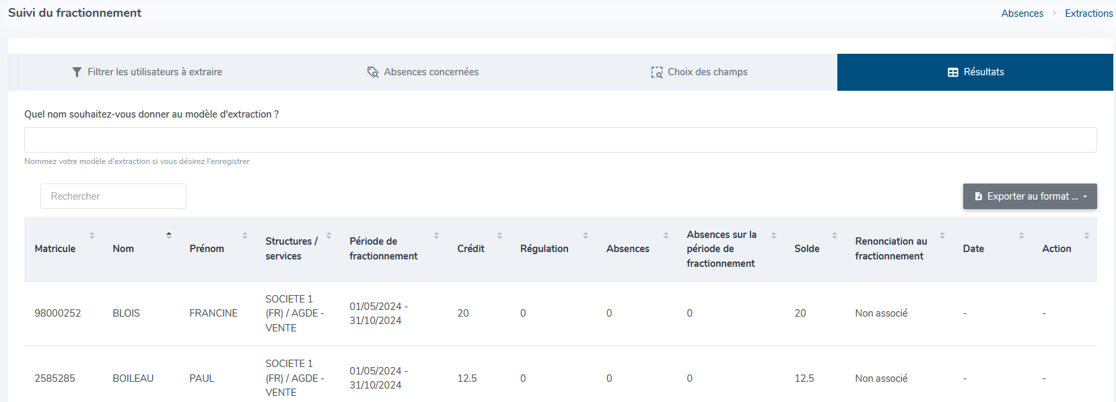The image size is (1116, 402).
Task: Go to the Choix des champs tab
Action: pyautogui.click(x=699, y=72)
